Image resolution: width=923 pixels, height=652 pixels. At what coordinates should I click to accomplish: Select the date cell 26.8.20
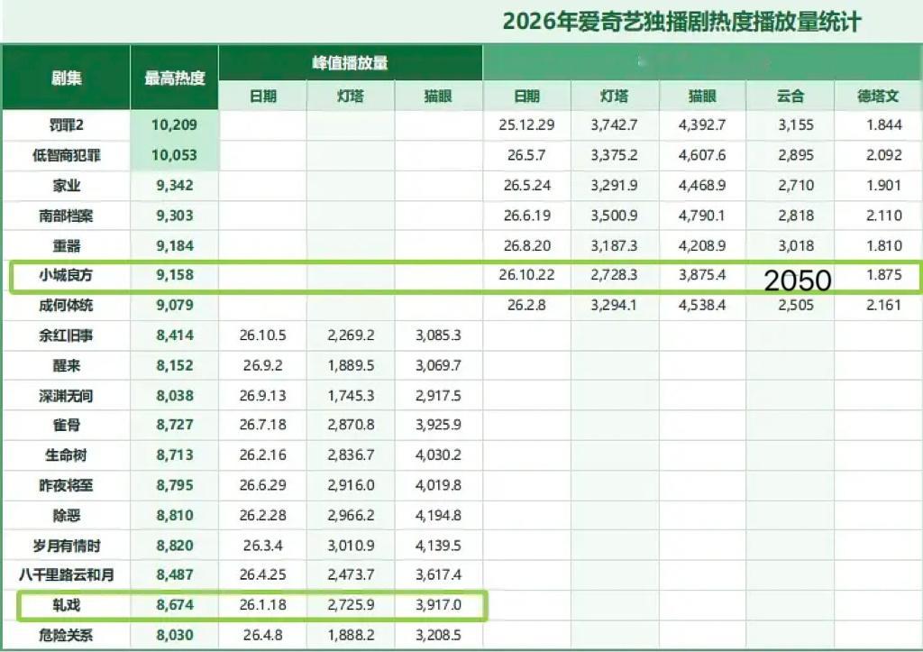[x=526, y=245]
